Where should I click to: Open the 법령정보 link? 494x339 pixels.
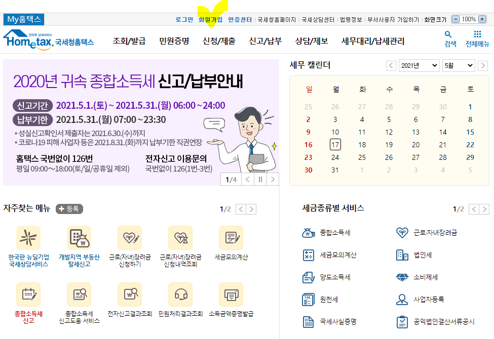pyautogui.click(x=351, y=20)
